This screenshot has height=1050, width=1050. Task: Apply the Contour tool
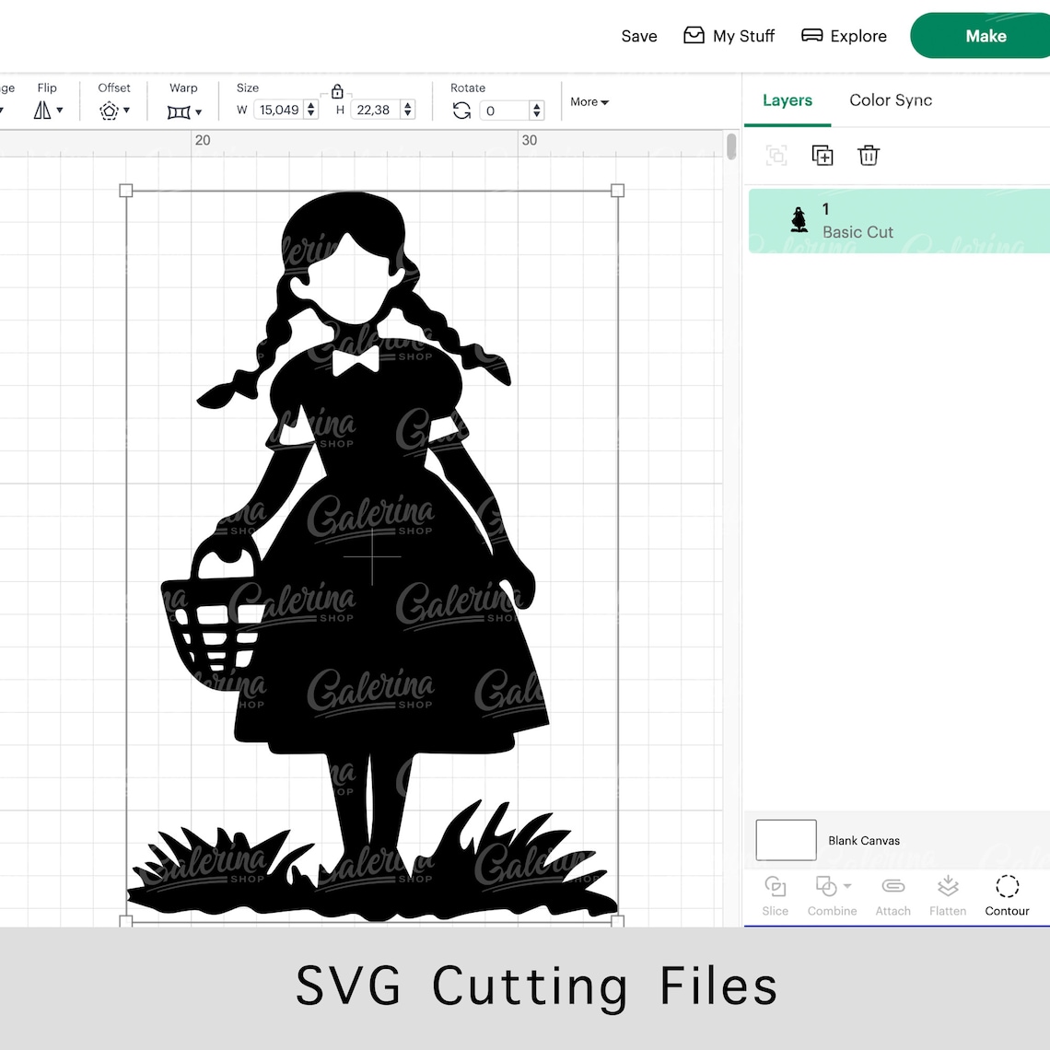(x=1007, y=895)
